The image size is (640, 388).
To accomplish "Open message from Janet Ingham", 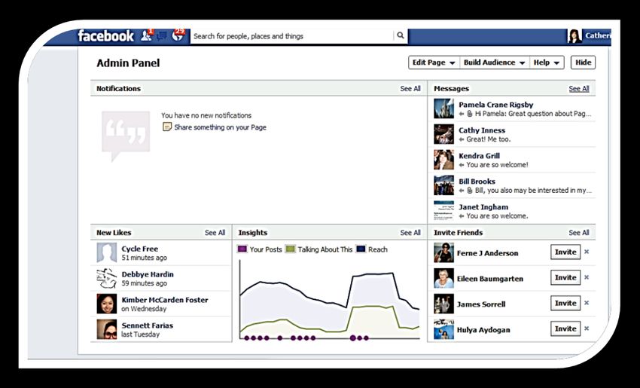I will (x=511, y=211).
